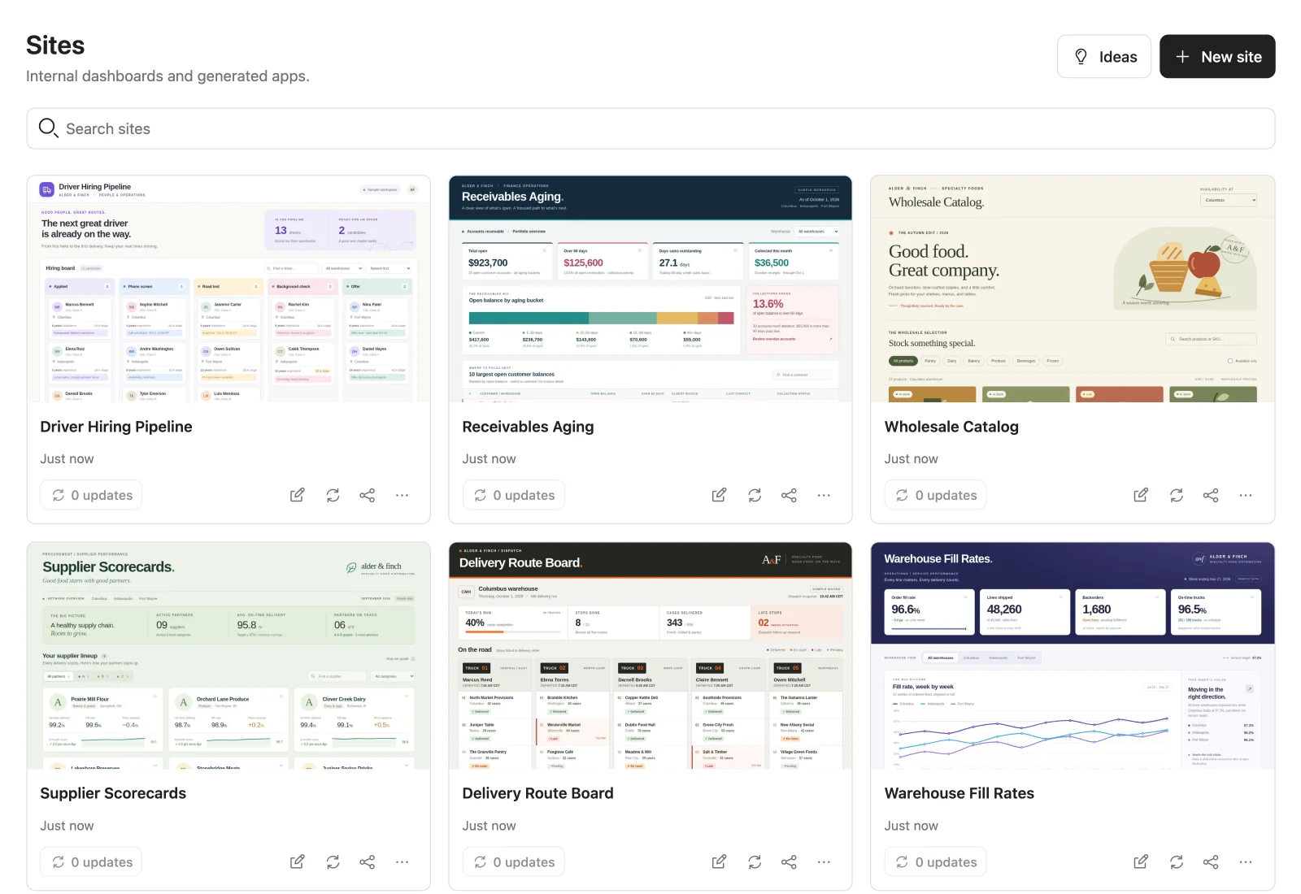1301x894 pixels.
Task: Share the Supplier Scorecards site
Action: 368,861
